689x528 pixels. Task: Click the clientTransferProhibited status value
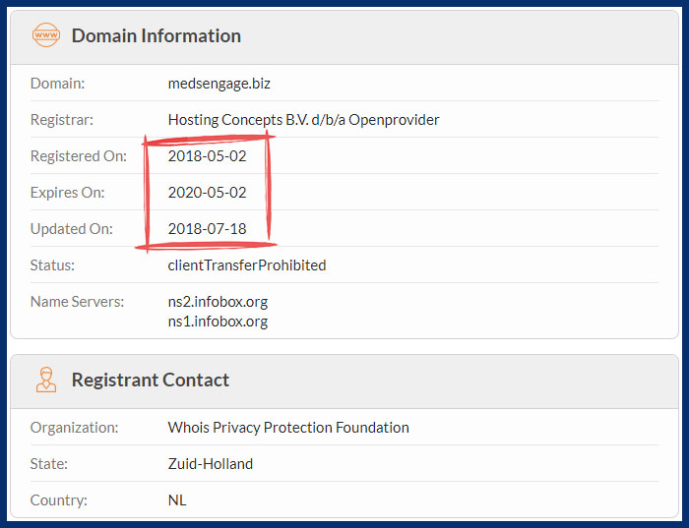247,265
